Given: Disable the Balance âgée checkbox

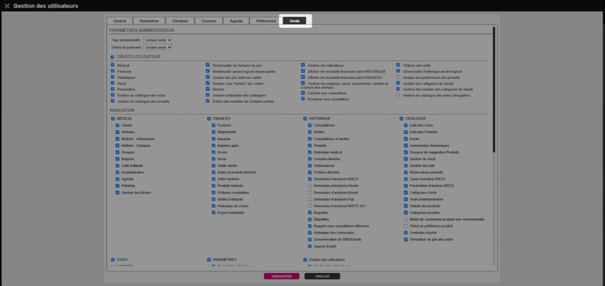Looking at the screenshot, I should pos(214,145).
